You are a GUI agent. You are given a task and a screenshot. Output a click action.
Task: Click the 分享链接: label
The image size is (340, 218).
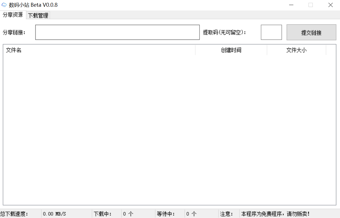(x=14, y=33)
